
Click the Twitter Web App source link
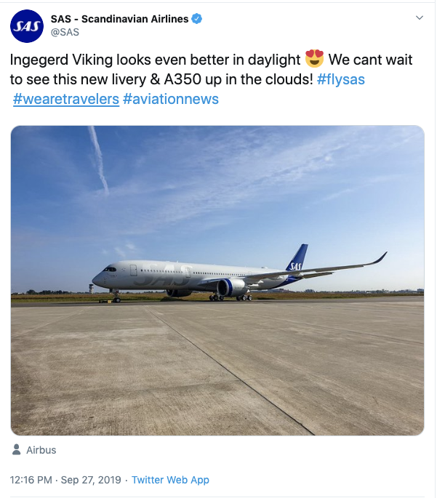[x=170, y=480]
